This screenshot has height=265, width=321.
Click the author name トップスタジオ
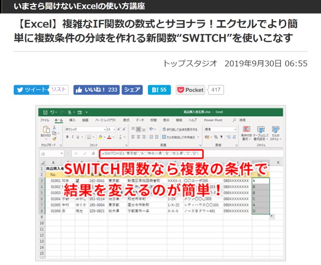190,64
